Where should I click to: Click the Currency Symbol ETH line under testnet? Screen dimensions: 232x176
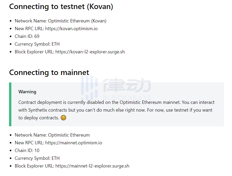(37, 44)
